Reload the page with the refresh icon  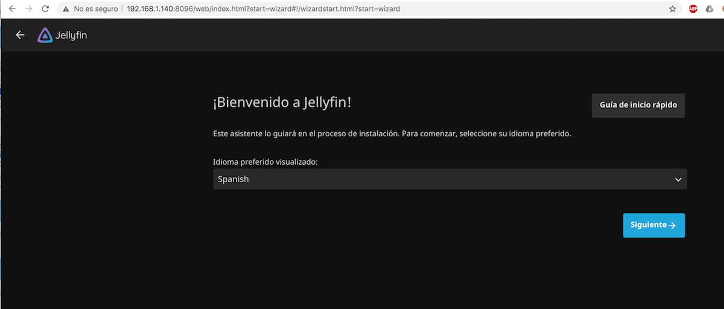pyautogui.click(x=45, y=9)
